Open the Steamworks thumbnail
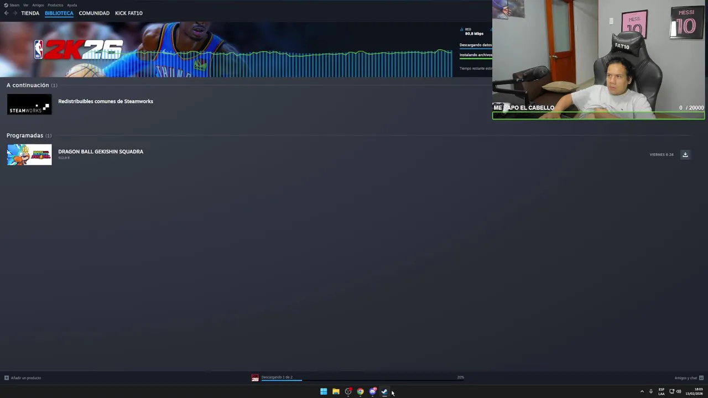The width and height of the screenshot is (708, 398). point(29,104)
